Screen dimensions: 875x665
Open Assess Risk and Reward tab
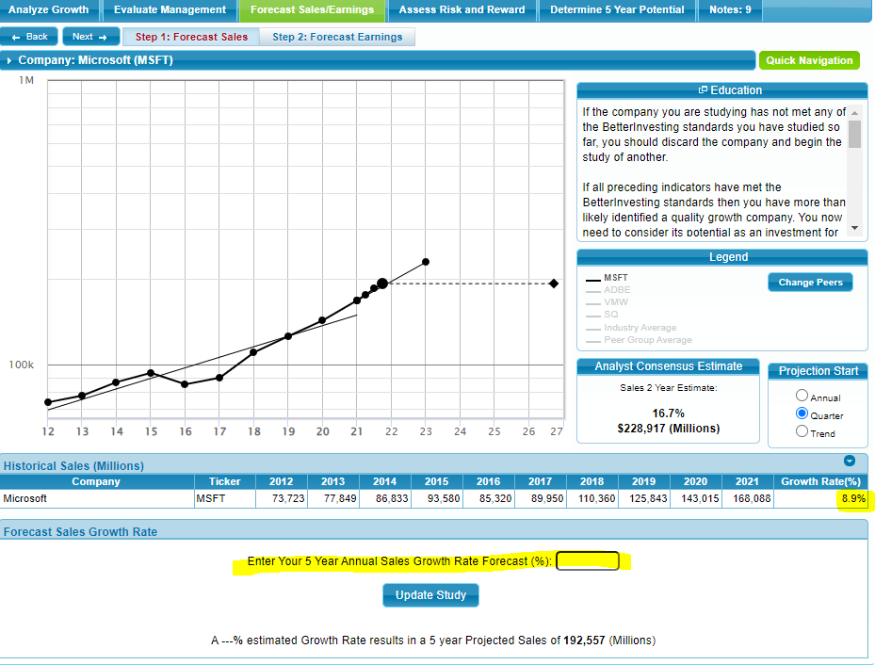(x=462, y=10)
